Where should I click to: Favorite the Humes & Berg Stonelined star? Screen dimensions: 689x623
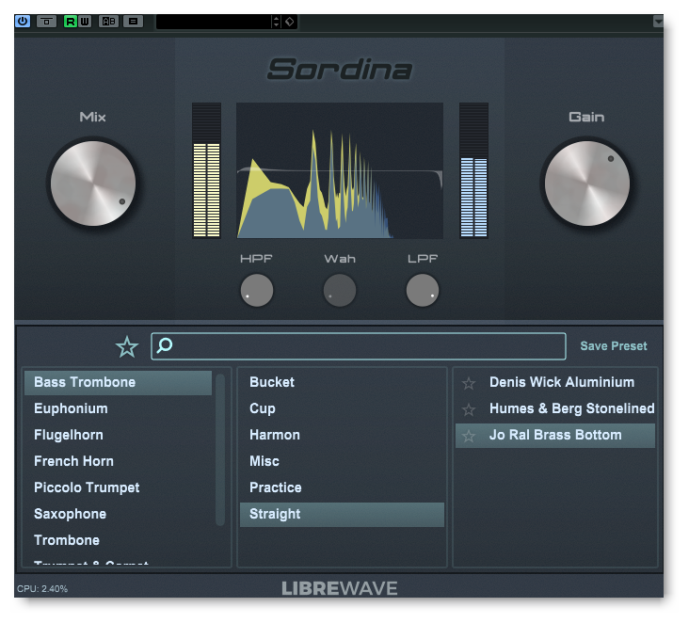pos(469,409)
